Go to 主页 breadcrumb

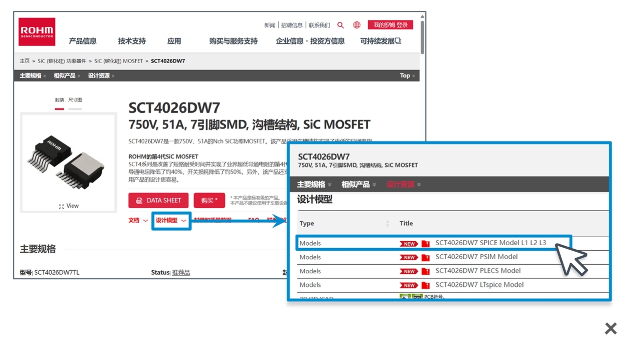[x=24, y=61]
